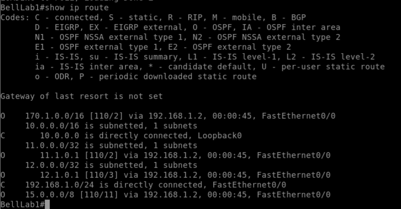Screen dimensions: 401x209
Task: Click the [110/11] metric value
Action: click(x=99, y=194)
